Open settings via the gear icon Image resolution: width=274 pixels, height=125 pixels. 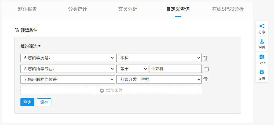262,72
